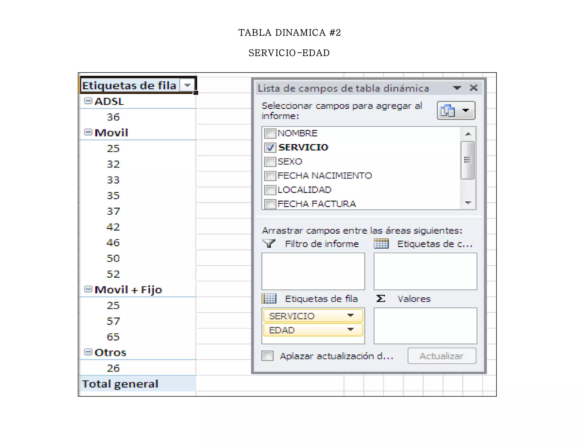
Task: Select the 36 cell under ADSL
Action: (x=138, y=117)
